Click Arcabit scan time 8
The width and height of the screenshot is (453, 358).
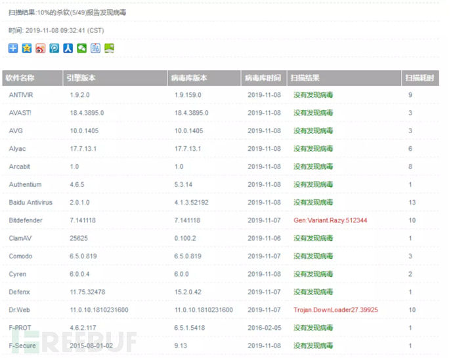pyautogui.click(x=410, y=167)
